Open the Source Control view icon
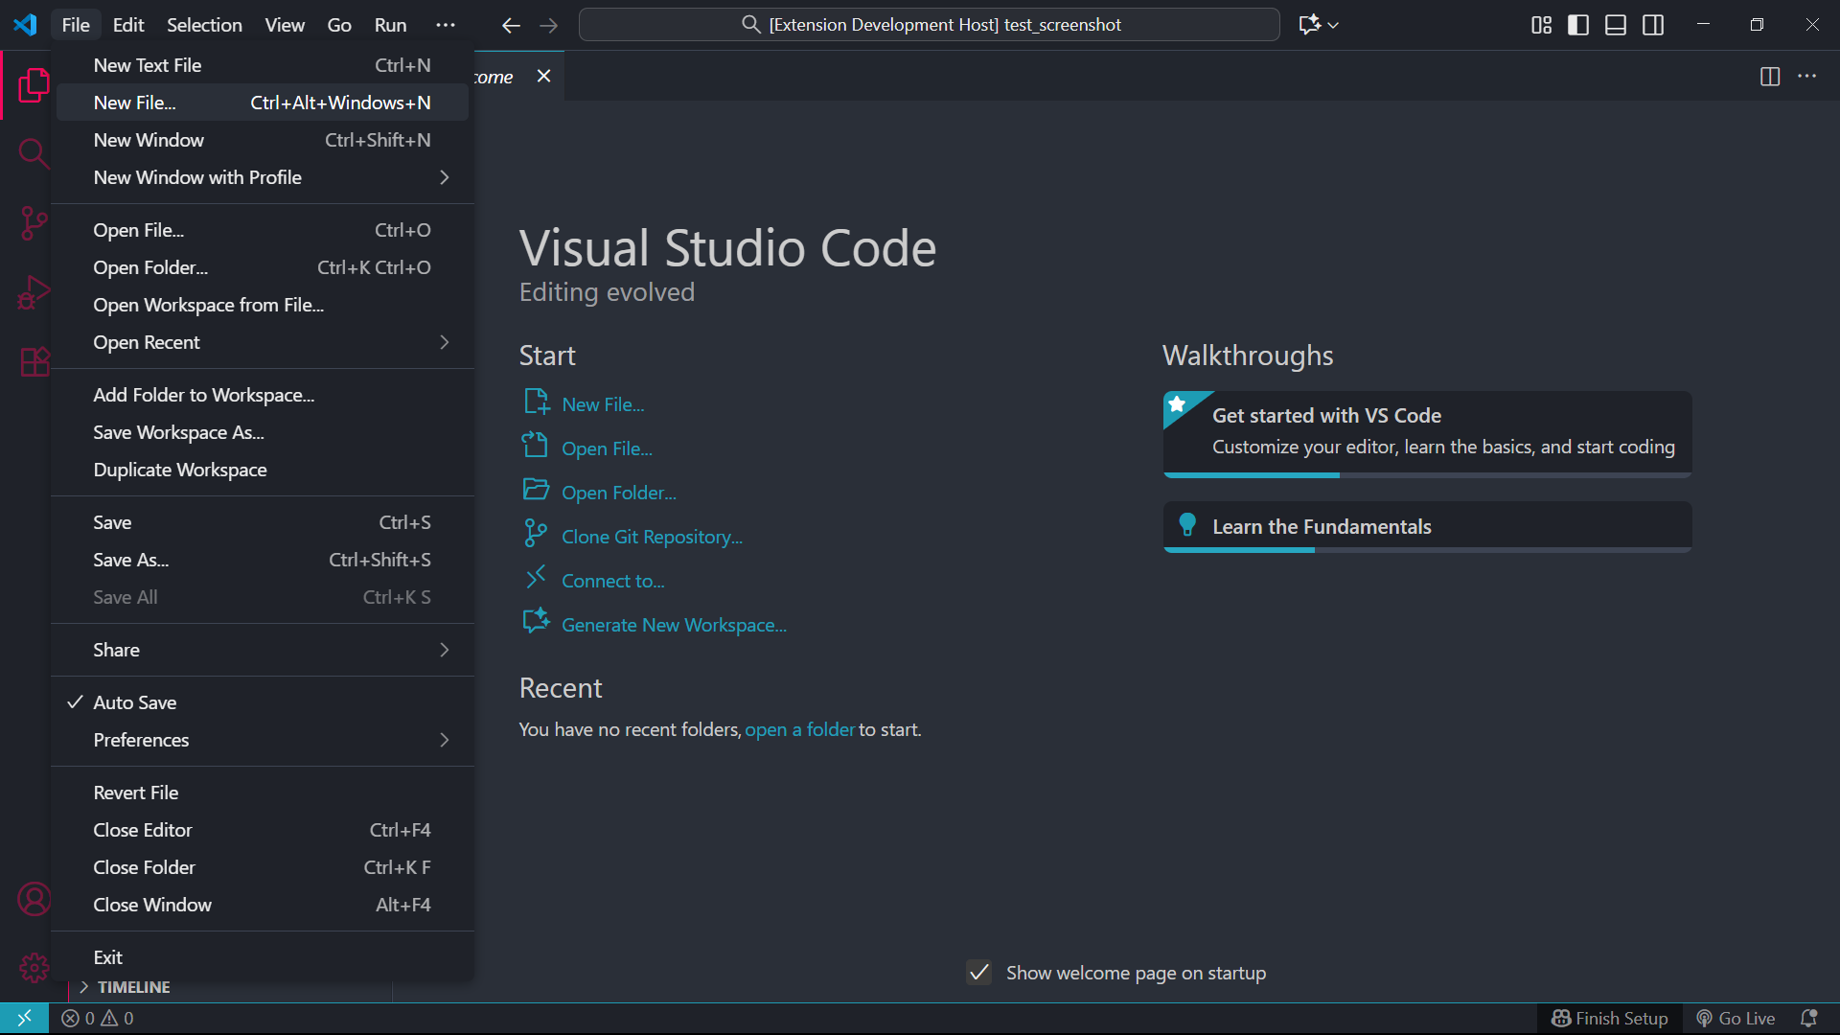 [34, 223]
